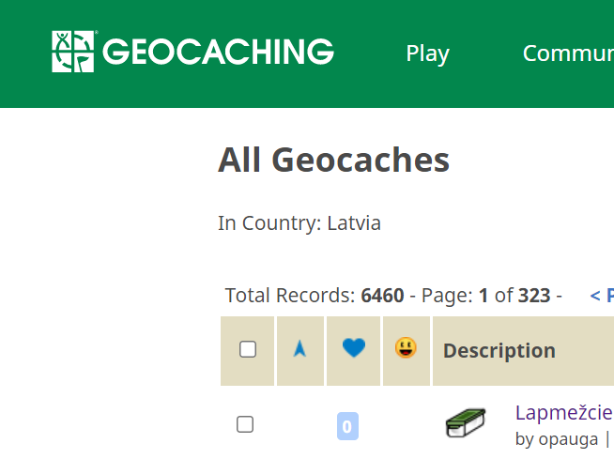Click the current page number 1
The image size is (614, 459).
click(484, 296)
